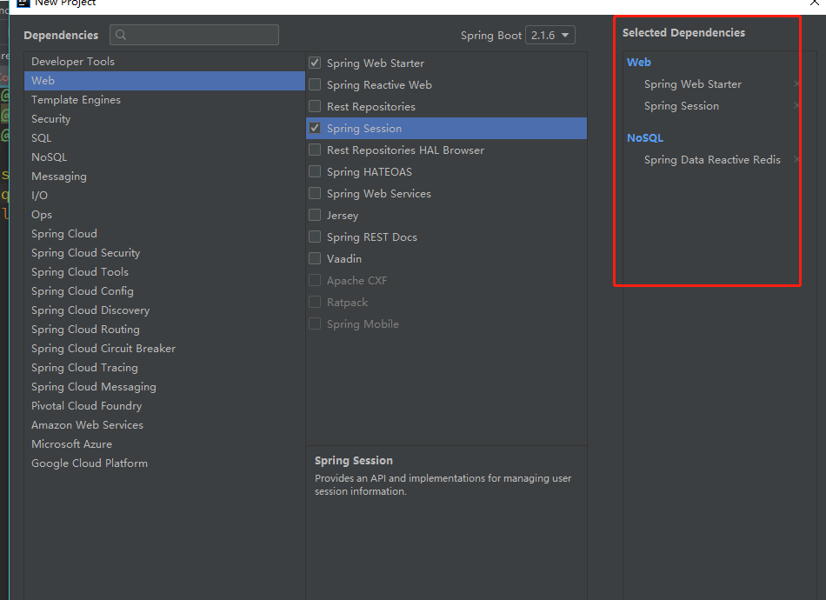
Task: Choose the Spring Cloud Config category
Action: 83,291
